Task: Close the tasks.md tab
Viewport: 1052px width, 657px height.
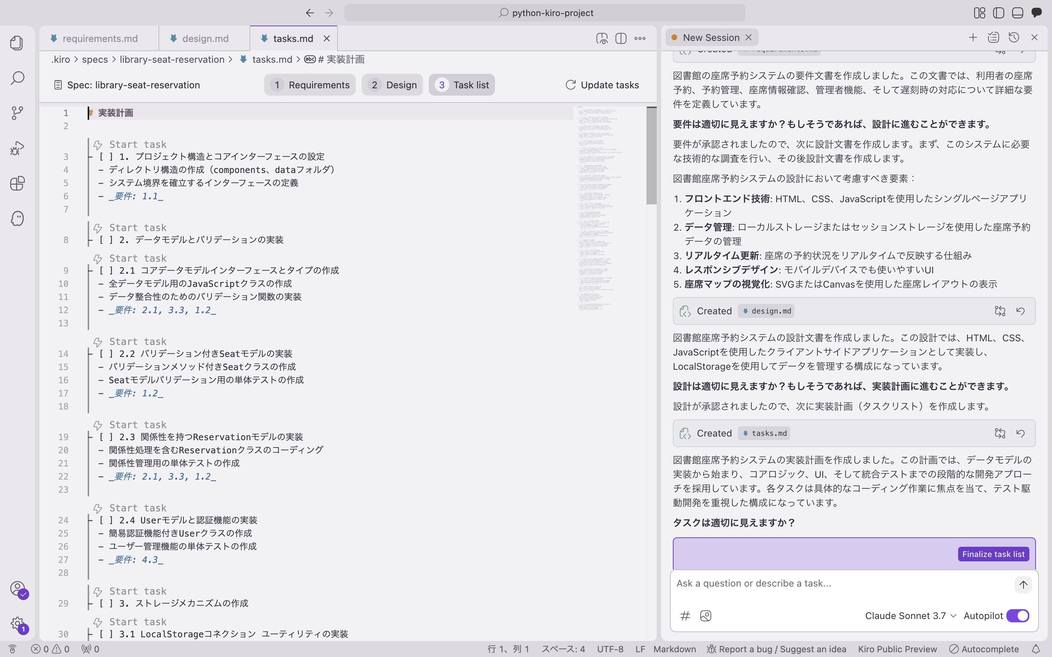Action: point(327,39)
